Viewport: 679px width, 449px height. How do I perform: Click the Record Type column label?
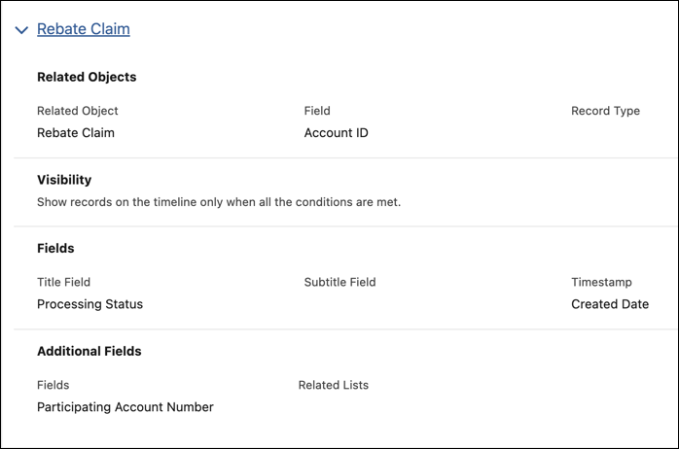coord(605,111)
